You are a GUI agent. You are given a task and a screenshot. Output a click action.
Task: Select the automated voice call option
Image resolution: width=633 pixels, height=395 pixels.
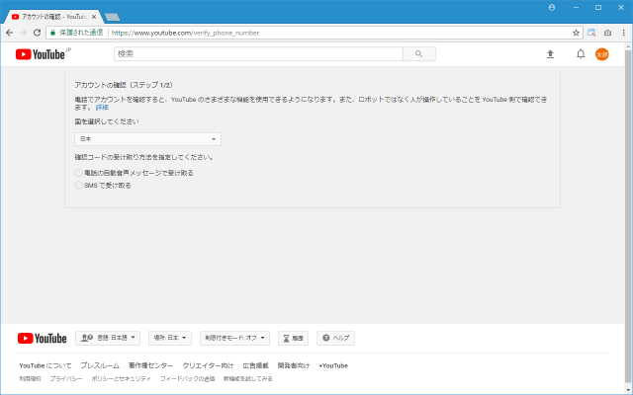point(79,173)
